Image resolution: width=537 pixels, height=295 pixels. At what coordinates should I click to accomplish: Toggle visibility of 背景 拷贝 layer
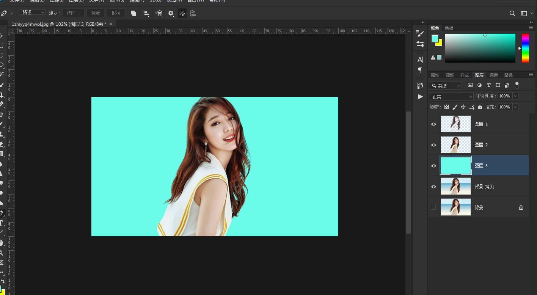(x=433, y=187)
